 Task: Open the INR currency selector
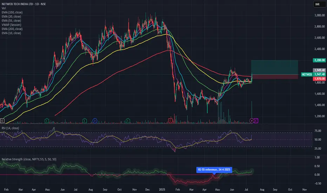point(319,4)
